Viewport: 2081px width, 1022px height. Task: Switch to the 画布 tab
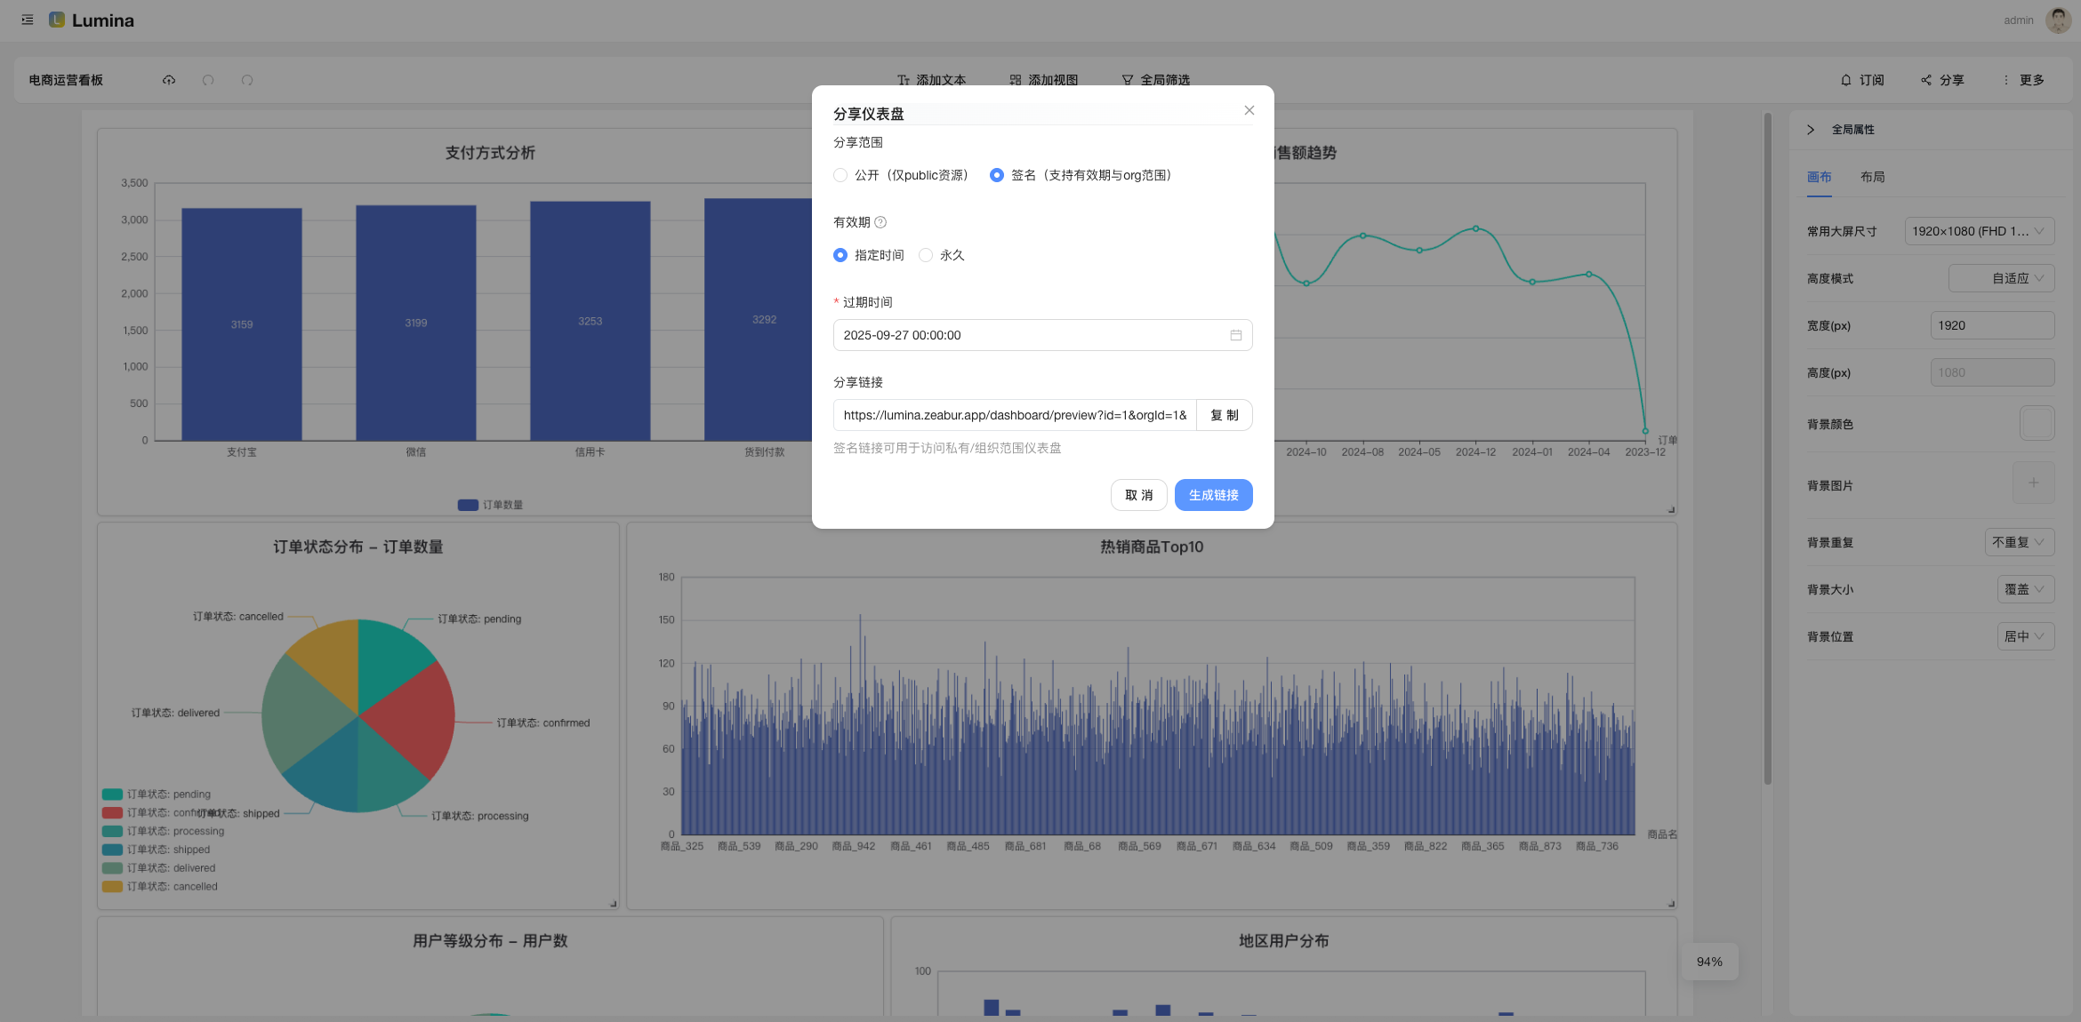[1819, 177]
